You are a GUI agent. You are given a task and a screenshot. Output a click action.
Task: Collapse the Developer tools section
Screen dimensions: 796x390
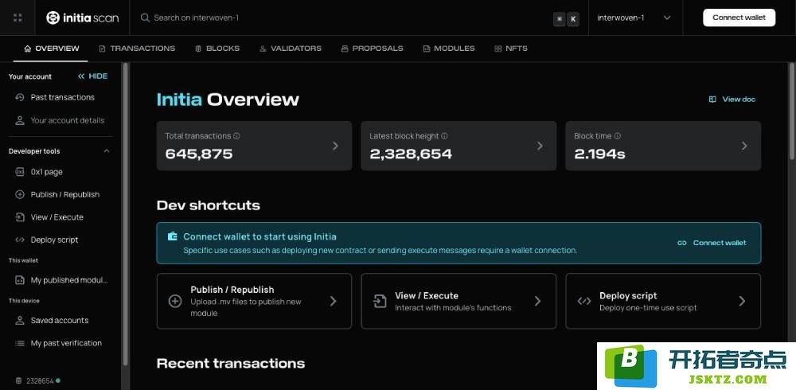(107, 151)
